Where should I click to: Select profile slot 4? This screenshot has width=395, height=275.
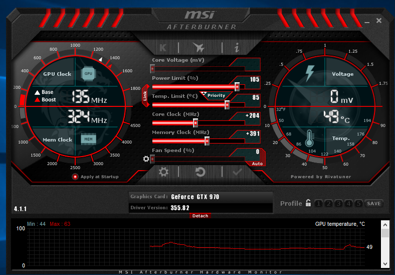[x=348, y=203]
